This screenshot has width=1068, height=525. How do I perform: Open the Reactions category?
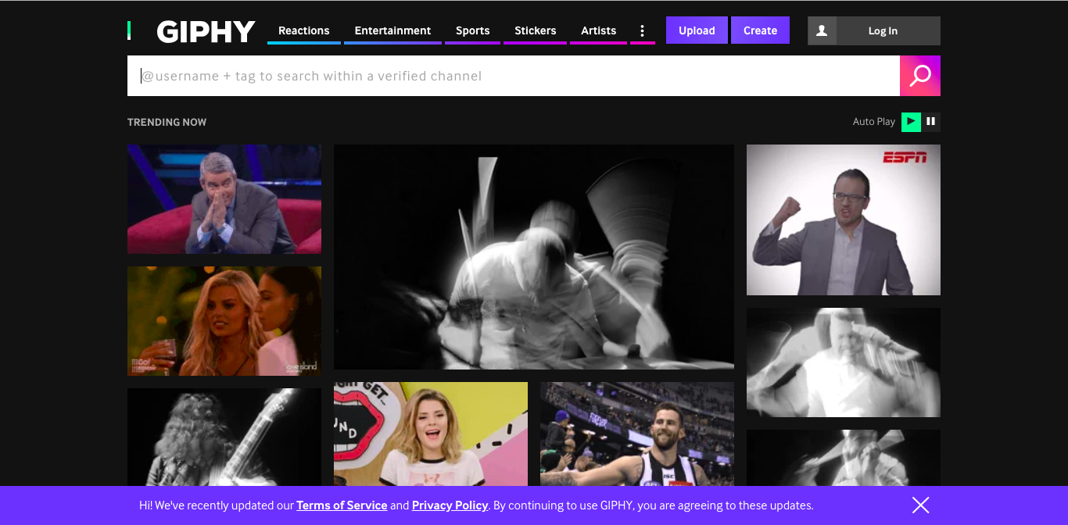(303, 31)
